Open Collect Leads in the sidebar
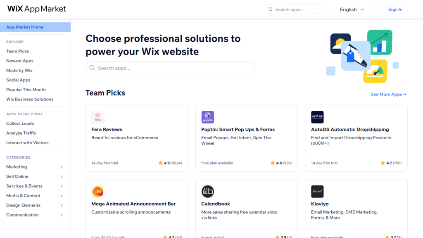423x238 pixels. (20, 123)
